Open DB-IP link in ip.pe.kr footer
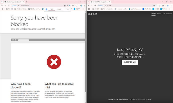The image size is (173, 103). (149, 99)
